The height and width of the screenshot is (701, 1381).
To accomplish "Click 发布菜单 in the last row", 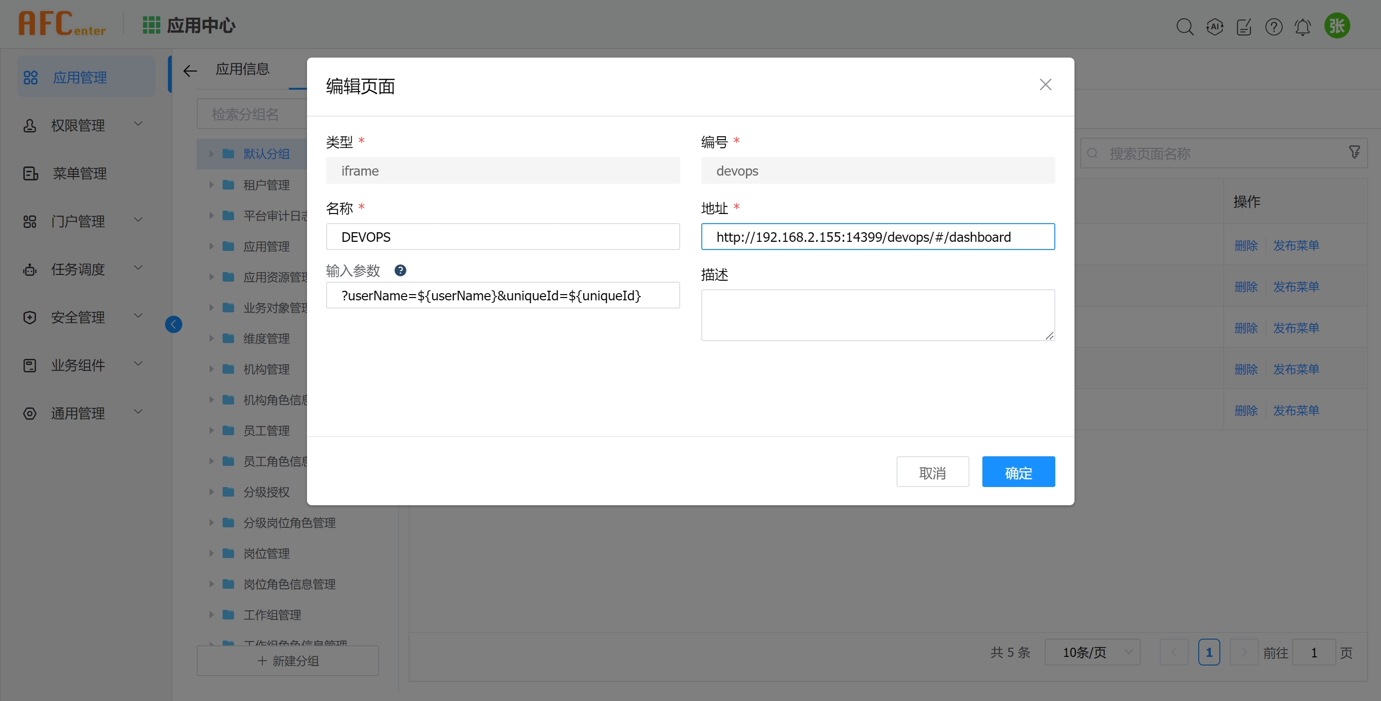I will tap(1296, 410).
